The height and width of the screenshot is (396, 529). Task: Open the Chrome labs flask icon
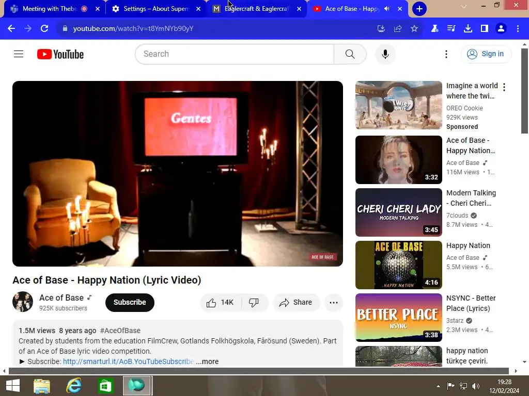pyautogui.click(x=434, y=29)
